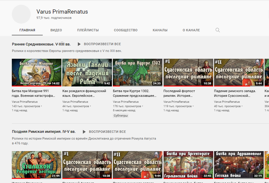Play the Языки Галлии video thumbnail

(87, 72)
